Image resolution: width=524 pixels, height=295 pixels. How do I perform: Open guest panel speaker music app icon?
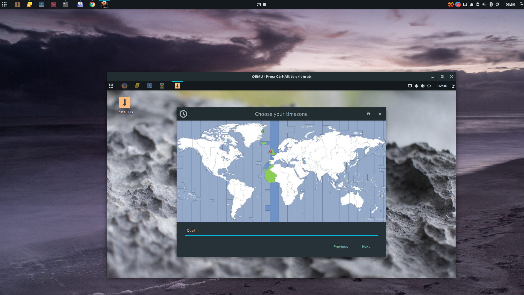162,86
